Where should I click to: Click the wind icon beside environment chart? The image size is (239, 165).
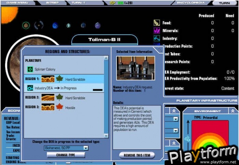[x=187, y=139]
